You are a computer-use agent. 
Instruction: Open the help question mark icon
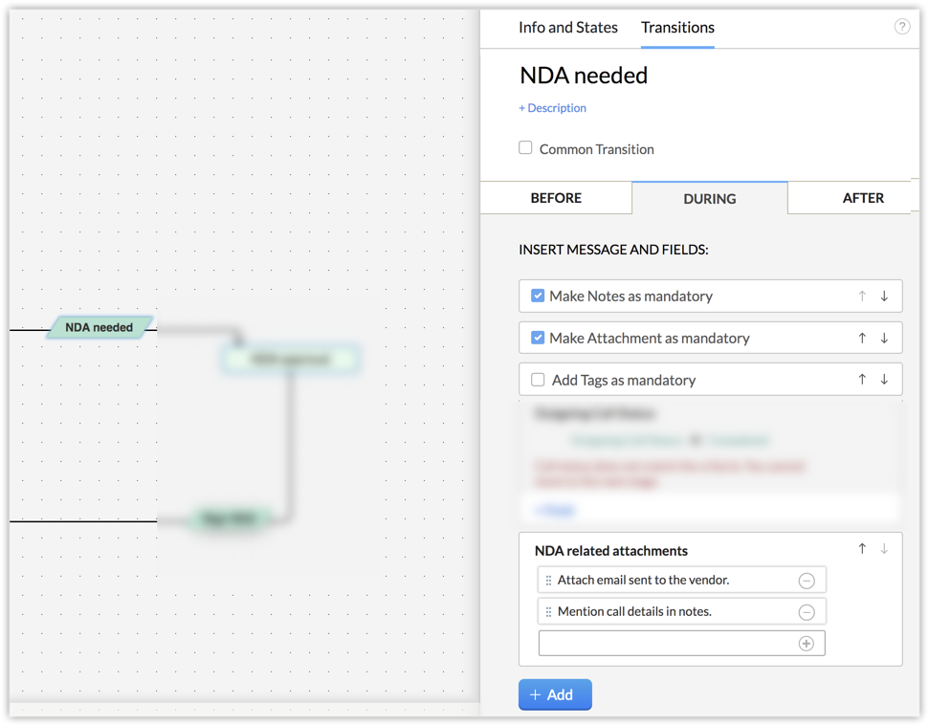click(901, 27)
